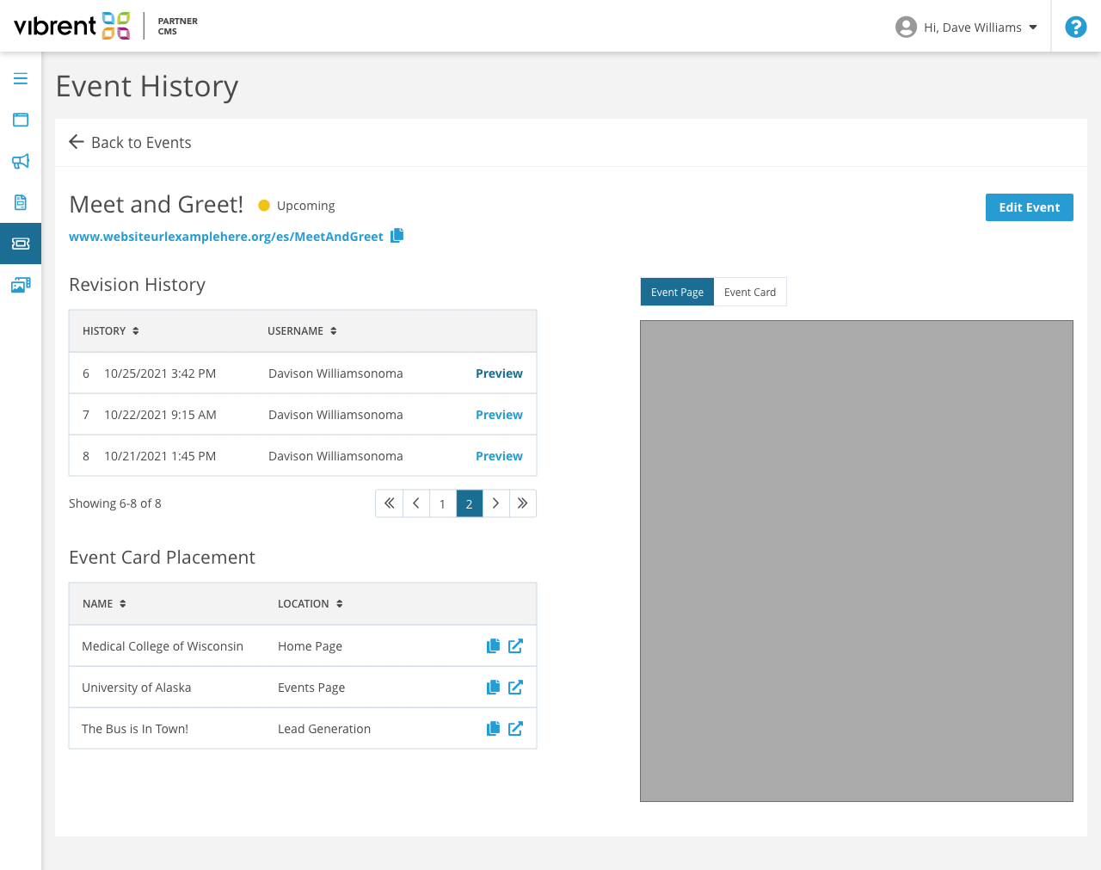Click the 10/21/2021 1:45 PM cell

click(x=160, y=456)
